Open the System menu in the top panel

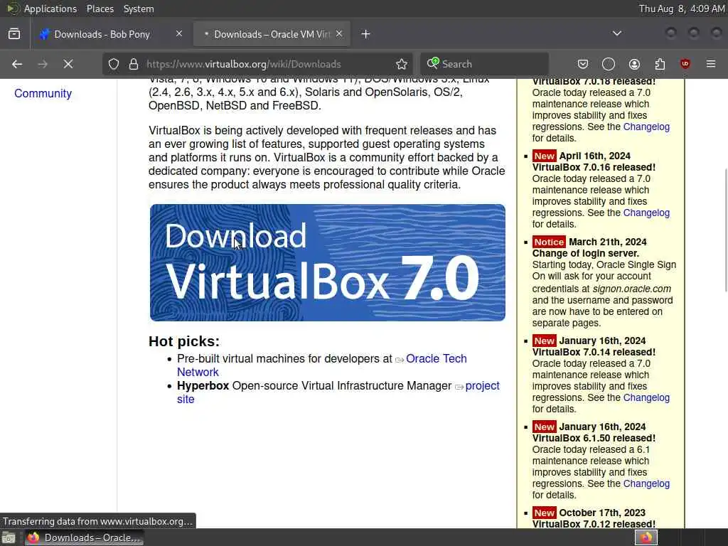139,9
